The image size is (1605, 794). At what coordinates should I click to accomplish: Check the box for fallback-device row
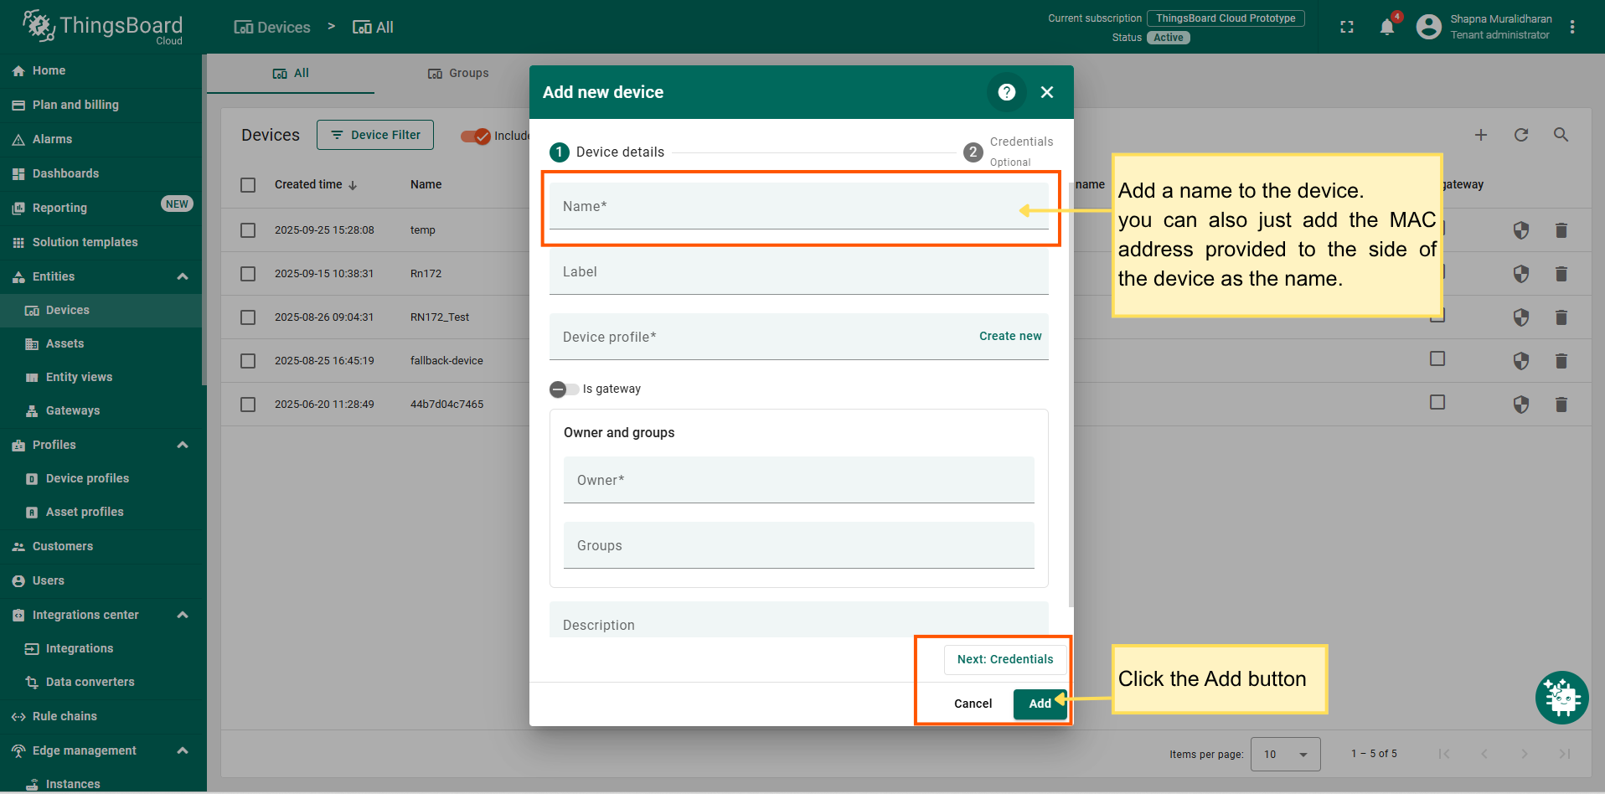tap(248, 361)
